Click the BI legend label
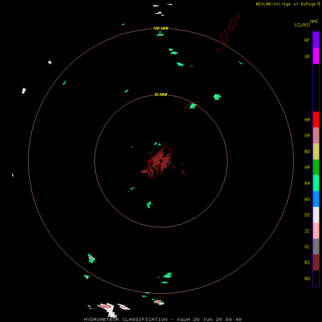Viewport: 322px width, 322px height. pos(307,263)
